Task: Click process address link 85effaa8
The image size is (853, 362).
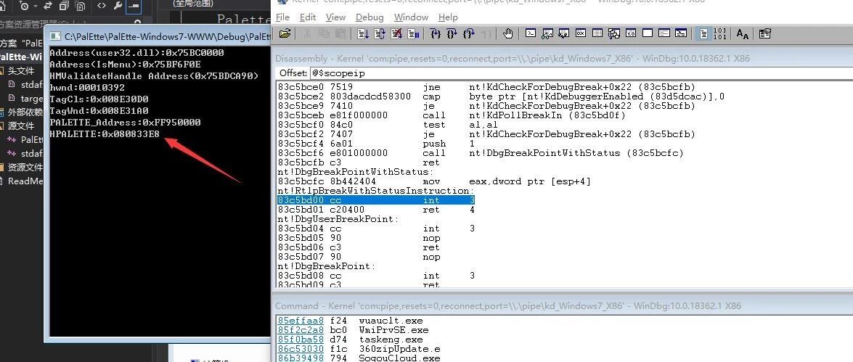Action: (301, 321)
